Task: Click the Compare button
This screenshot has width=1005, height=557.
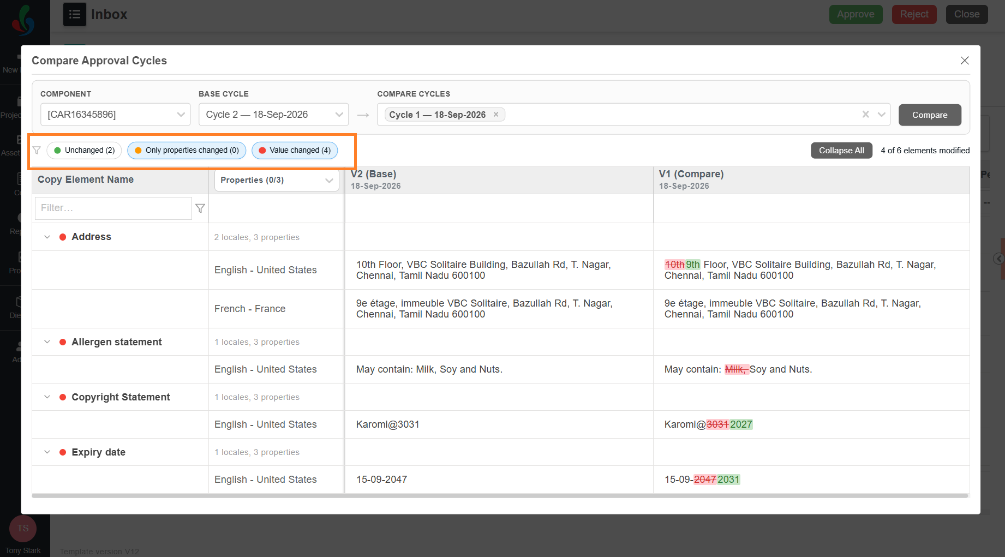Action: 930,115
